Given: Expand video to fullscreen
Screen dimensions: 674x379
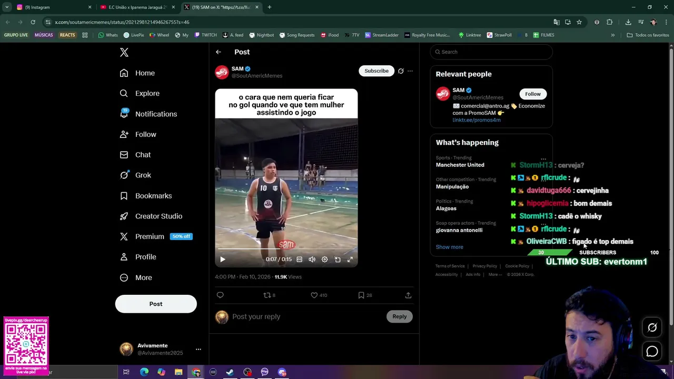Looking at the screenshot, I should point(350,259).
